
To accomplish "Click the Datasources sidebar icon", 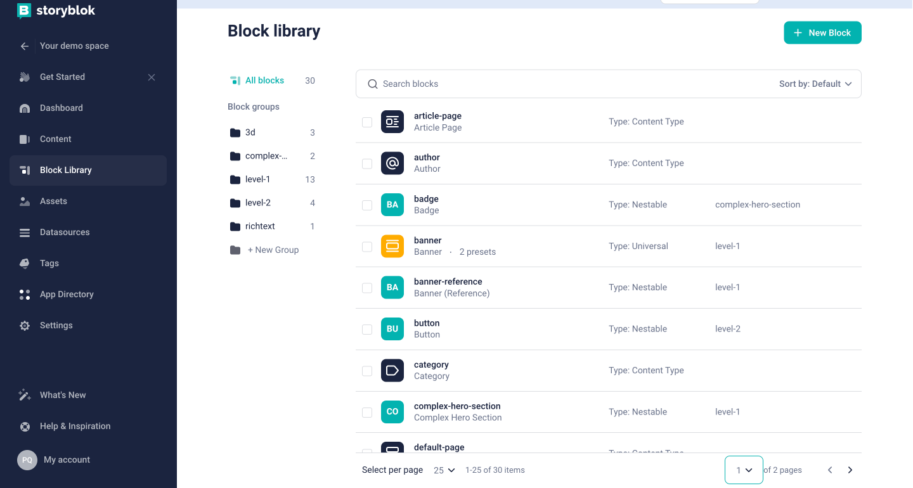I will 24,232.
